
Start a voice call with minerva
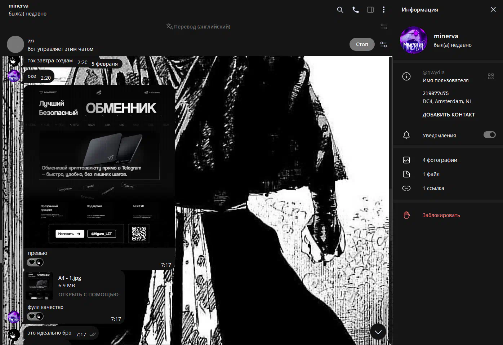pos(355,10)
